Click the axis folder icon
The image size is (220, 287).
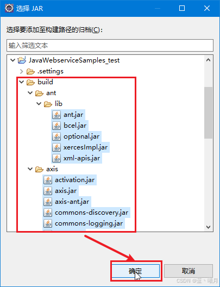point(39,169)
